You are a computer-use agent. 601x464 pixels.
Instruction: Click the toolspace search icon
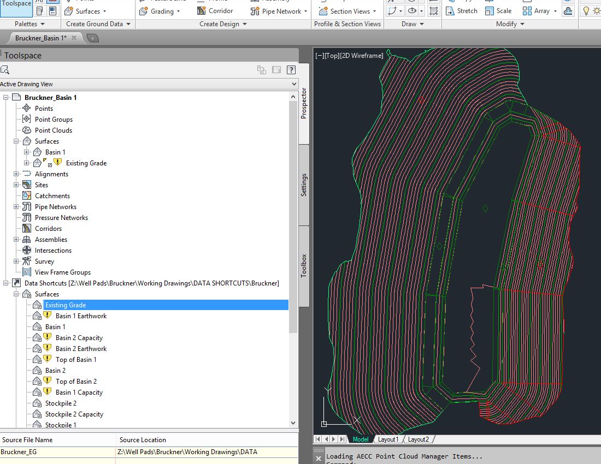pyautogui.click(x=5, y=70)
